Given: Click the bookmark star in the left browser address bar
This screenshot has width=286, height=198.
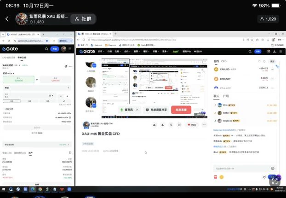Looking at the screenshot, I should (47, 41).
